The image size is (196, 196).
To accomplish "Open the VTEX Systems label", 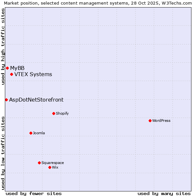I will (33, 74).
